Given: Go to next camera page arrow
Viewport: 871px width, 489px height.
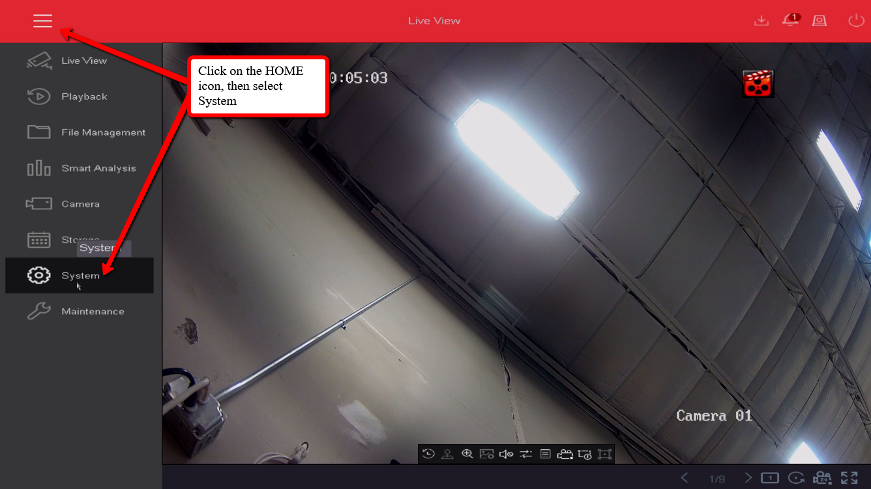Looking at the screenshot, I should pos(748,478).
